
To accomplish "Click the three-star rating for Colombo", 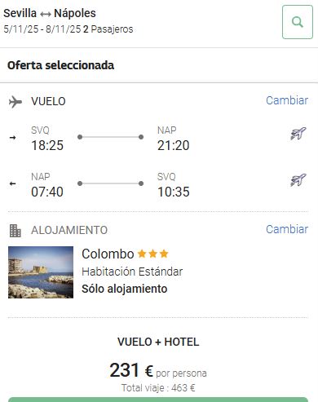I will point(153,254).
